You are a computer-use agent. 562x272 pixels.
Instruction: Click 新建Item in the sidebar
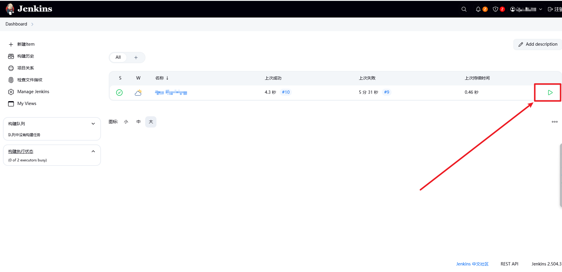click(x=26, y=44)
